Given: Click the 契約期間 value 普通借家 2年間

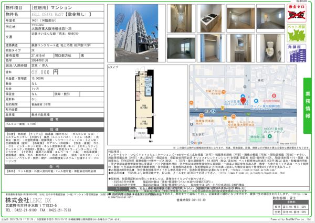Looking at the screenshot, I should point(41,104).
